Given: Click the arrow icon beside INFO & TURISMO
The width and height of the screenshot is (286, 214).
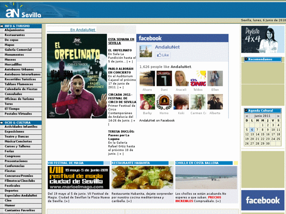Looking at the screenshot, I should click(x=2, y=26).
